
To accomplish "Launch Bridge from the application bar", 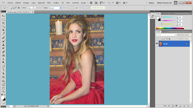I will click(x=91, y=3).
